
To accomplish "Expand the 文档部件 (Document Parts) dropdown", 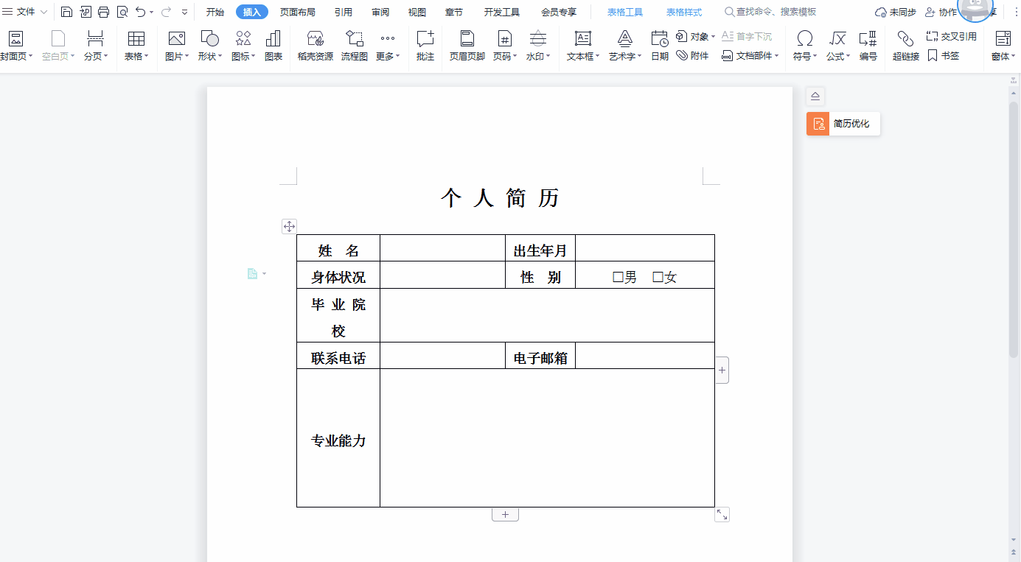I will point(776,55).
